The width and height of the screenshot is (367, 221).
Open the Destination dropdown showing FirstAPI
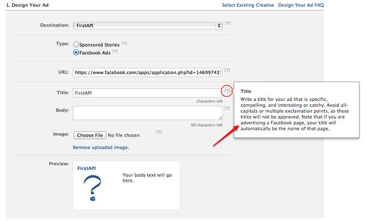[x=148, y=25]
